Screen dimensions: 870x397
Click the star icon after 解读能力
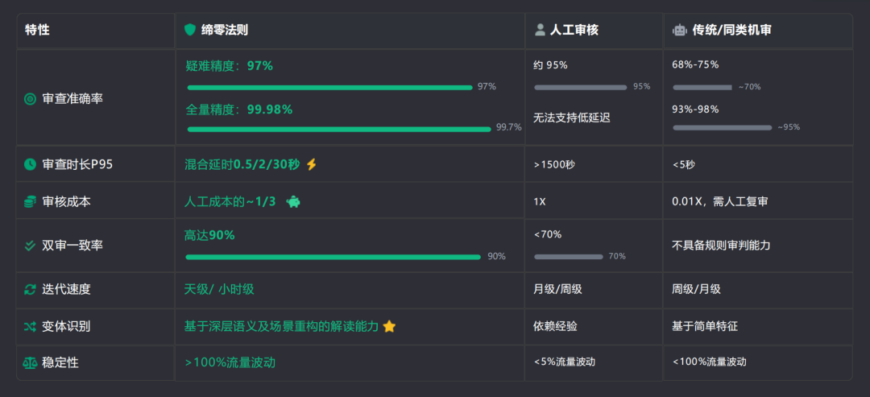(x=389, y=326)
